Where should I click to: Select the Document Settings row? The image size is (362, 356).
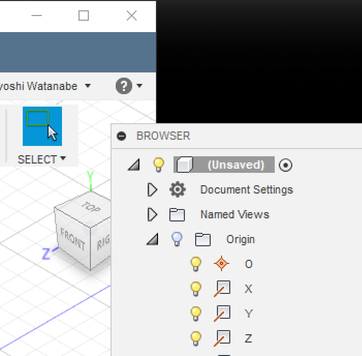pyautogui.click(x=246, y=190)
